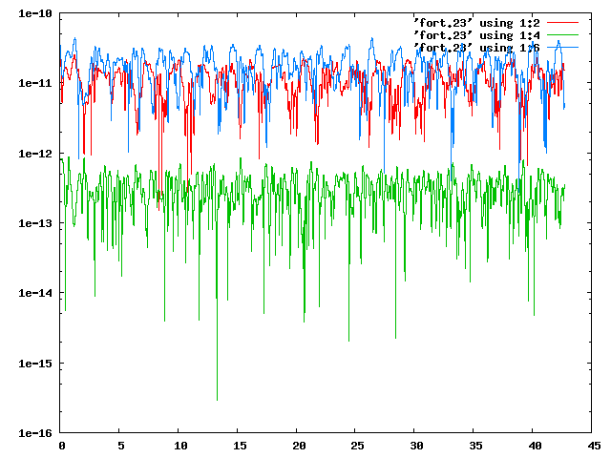611x458 pixels.
Task: Click the y-axis label 1e-12
Action: click(35, 154)
